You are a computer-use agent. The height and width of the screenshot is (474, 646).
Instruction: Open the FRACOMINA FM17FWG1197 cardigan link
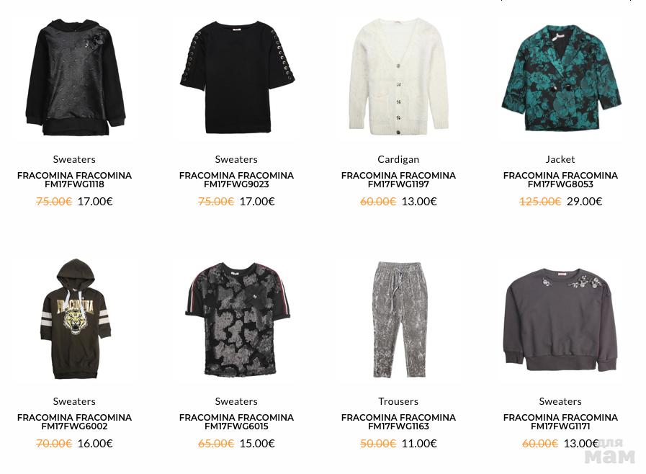pos(398,179)
